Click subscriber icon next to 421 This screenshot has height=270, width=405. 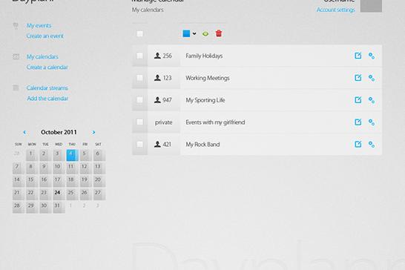[x=157, y=144]
